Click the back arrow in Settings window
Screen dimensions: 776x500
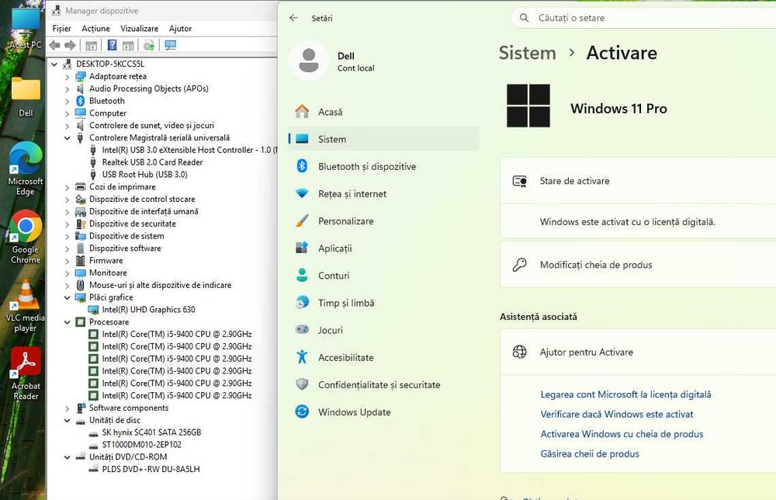point(294,18)
